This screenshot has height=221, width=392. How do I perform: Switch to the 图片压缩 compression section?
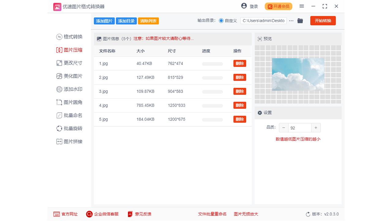[70, 50]
